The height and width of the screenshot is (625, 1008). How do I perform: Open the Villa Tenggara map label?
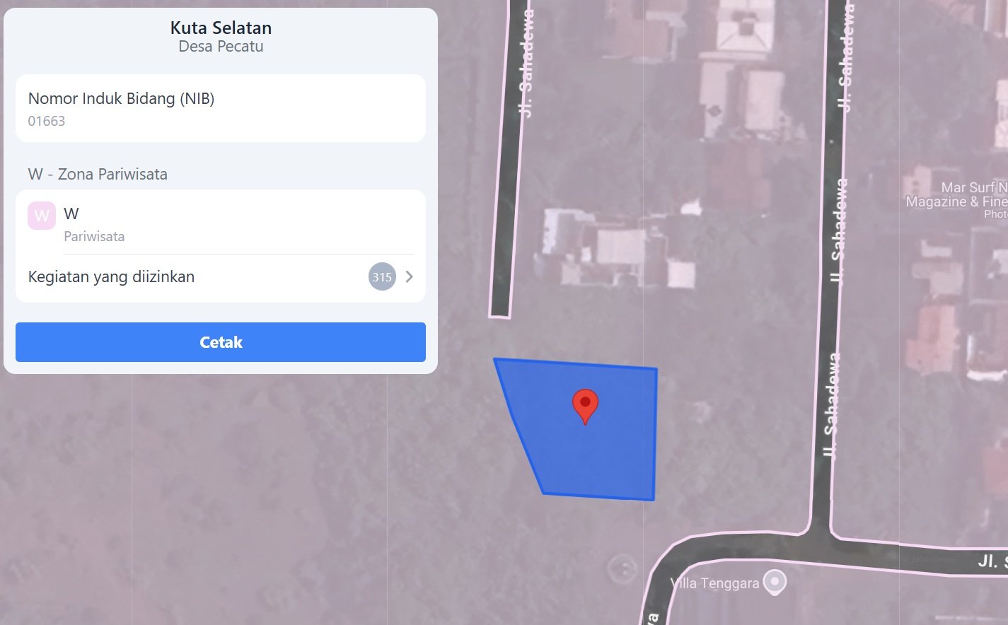click(714, 583)
